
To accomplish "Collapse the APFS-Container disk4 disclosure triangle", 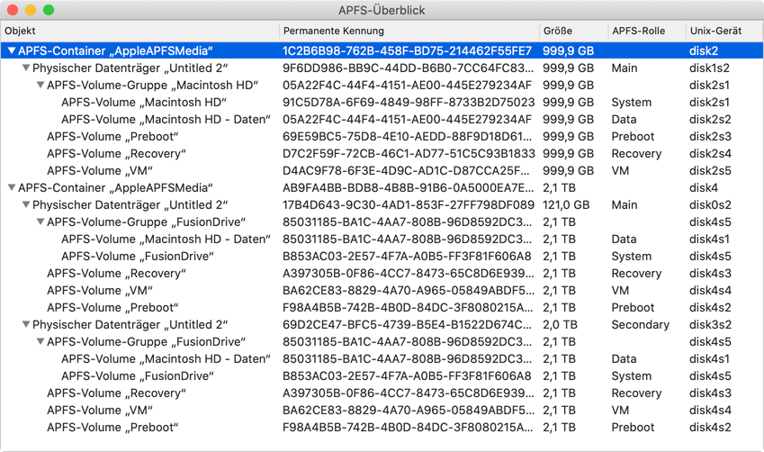I will (12, 187).
